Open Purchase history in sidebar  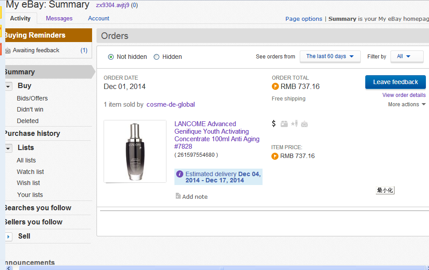pos(32,134)
